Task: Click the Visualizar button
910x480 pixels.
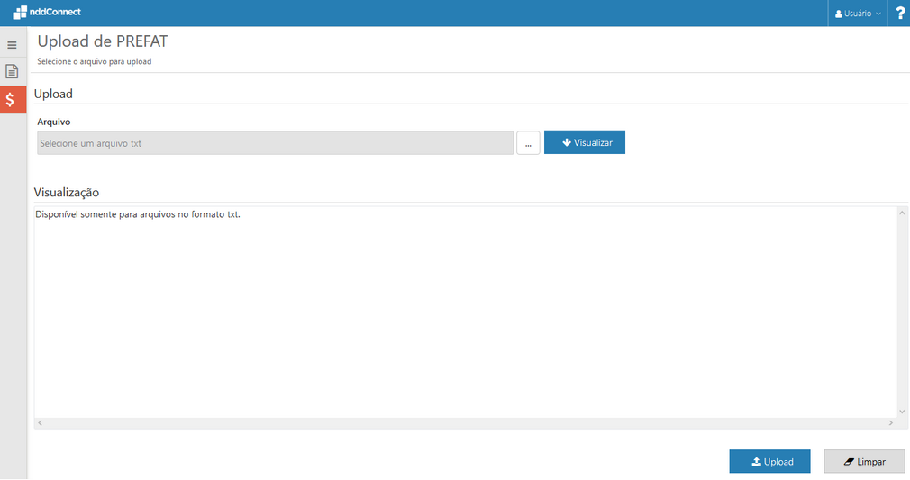Action: pyautogui.click(x=585, y=142)
